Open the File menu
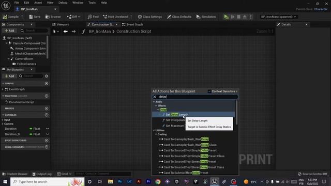The width and height of the screenshot is (331, 186). (x=17, y=3)
